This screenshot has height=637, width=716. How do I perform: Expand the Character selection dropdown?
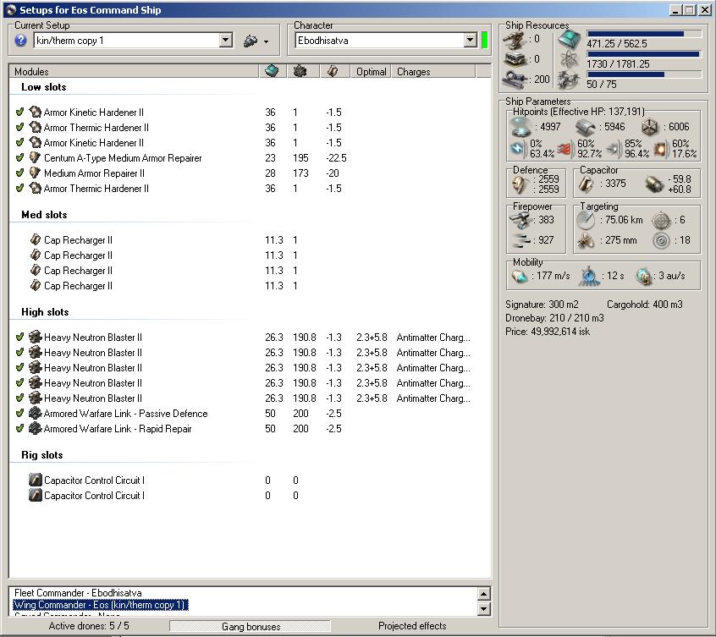tap(471, 41)
